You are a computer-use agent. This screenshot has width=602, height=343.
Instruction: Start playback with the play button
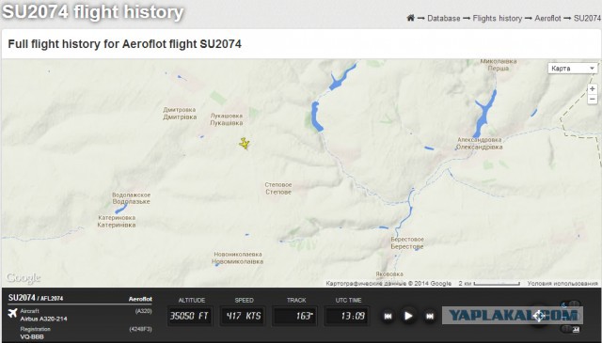click(408, 316)
